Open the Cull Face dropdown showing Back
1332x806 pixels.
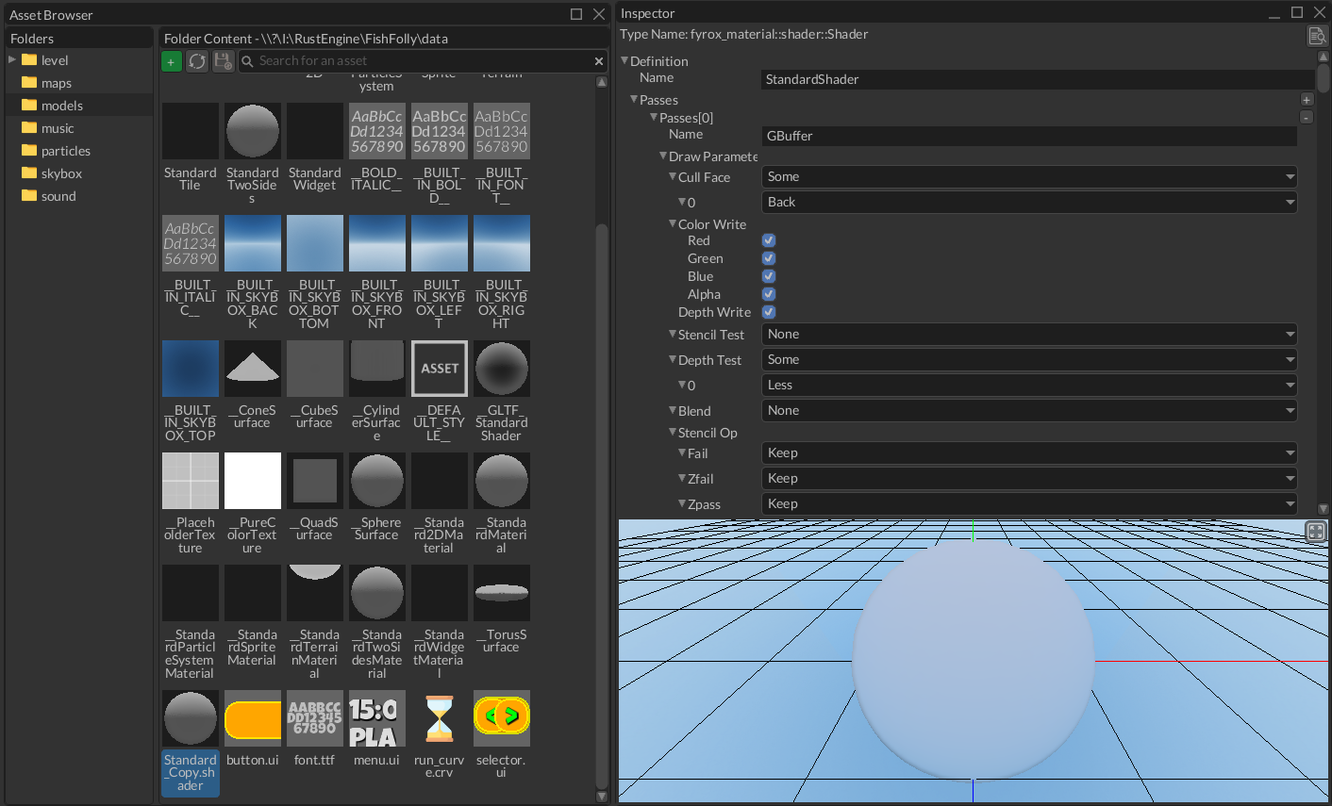1028,202
